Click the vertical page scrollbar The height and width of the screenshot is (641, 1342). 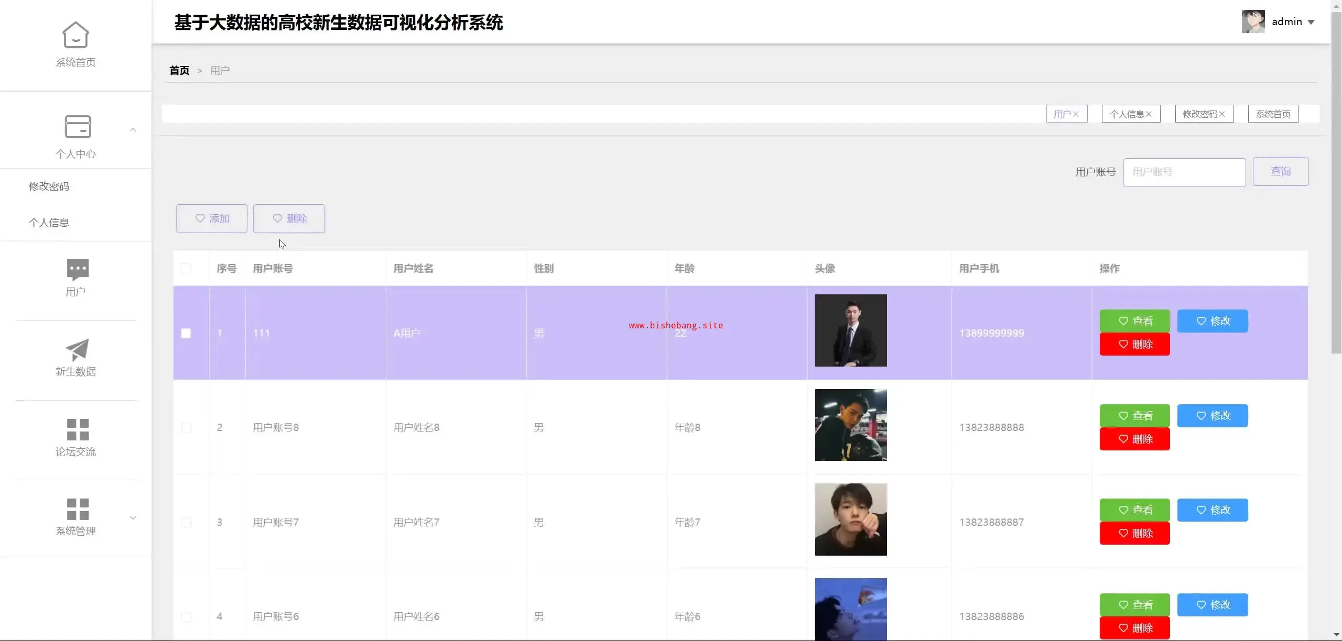[1336, 183]
